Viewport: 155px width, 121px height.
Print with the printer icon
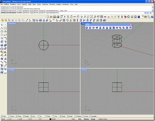coord(58,17)
